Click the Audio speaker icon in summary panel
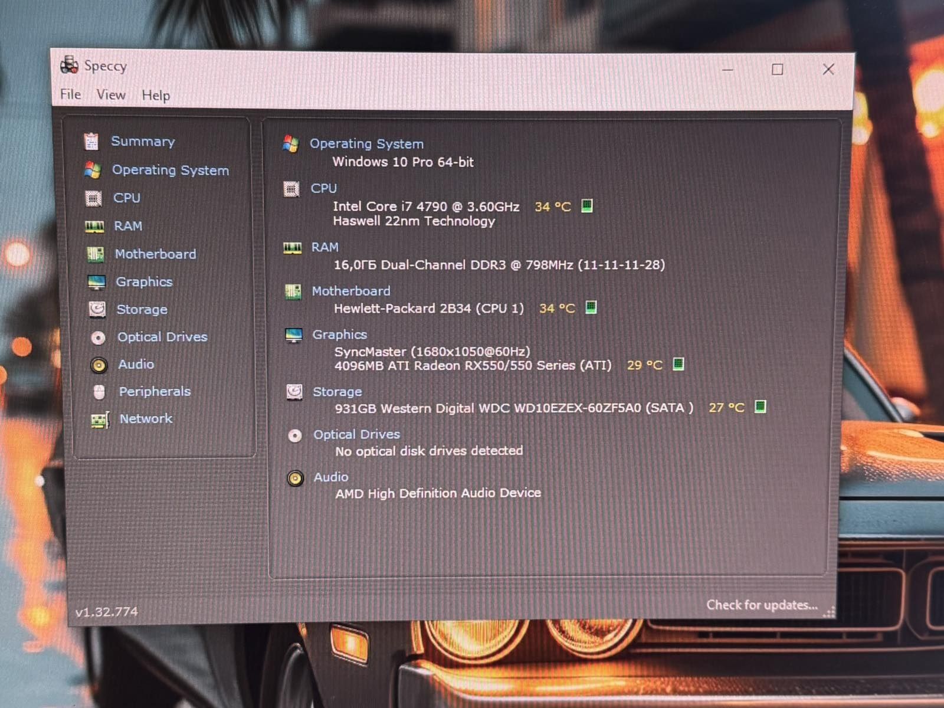The image size is (944, 708). click(296, 478)
